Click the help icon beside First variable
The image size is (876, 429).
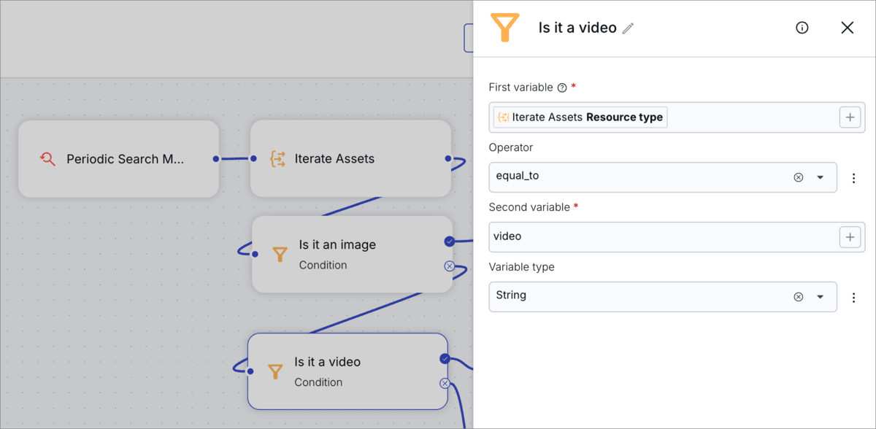coord(562,88)
